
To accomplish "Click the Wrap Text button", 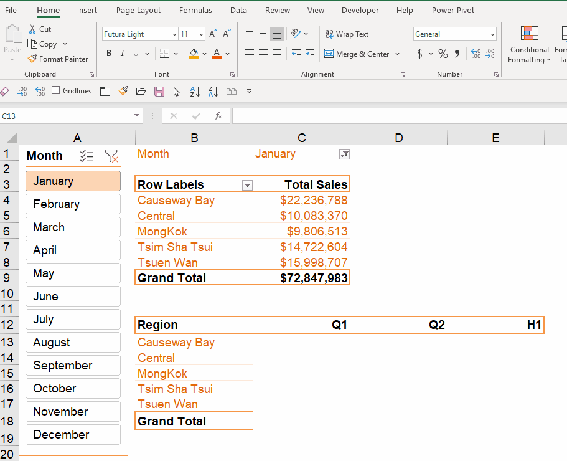I will pyautogui.click(x=347, y=34).
